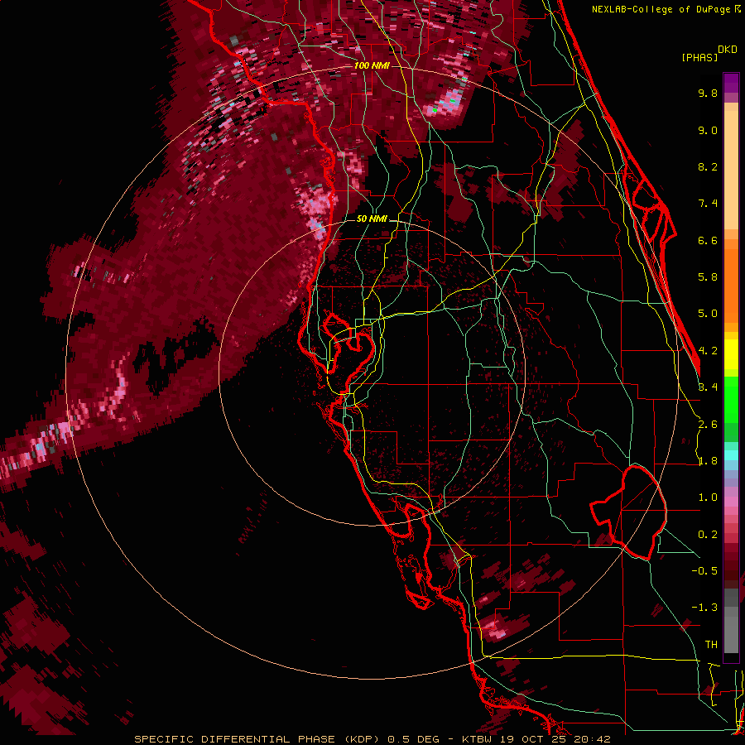Screen dimensions: 745x745
Task: Click the 19 OCT 25 date text
Action: [534, 739]
